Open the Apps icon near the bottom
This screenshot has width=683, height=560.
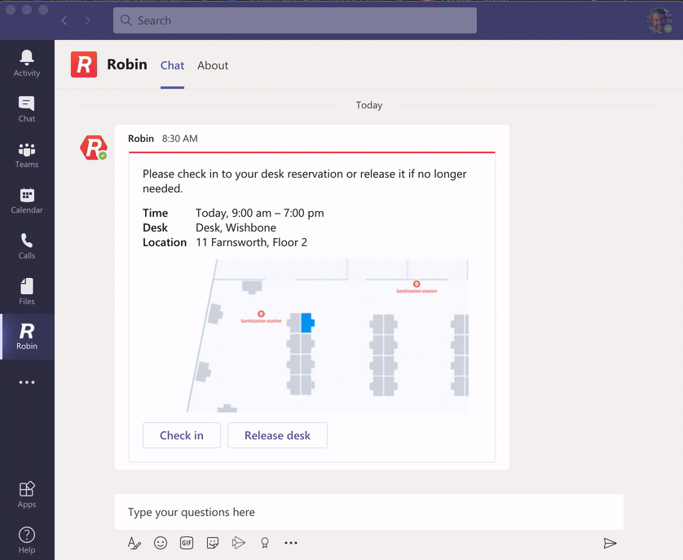pos(27,493)
